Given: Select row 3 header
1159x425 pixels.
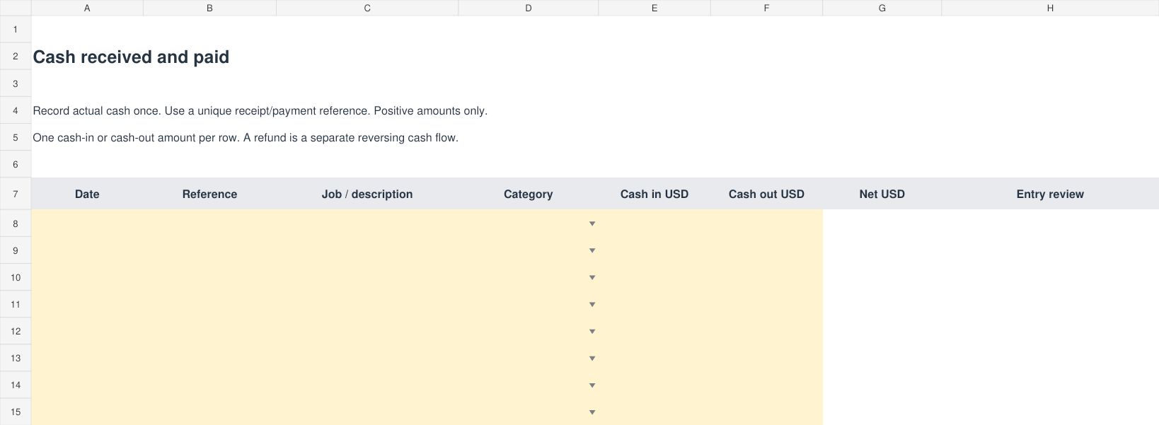Looking at the screenshot, I should pos(16,83).
